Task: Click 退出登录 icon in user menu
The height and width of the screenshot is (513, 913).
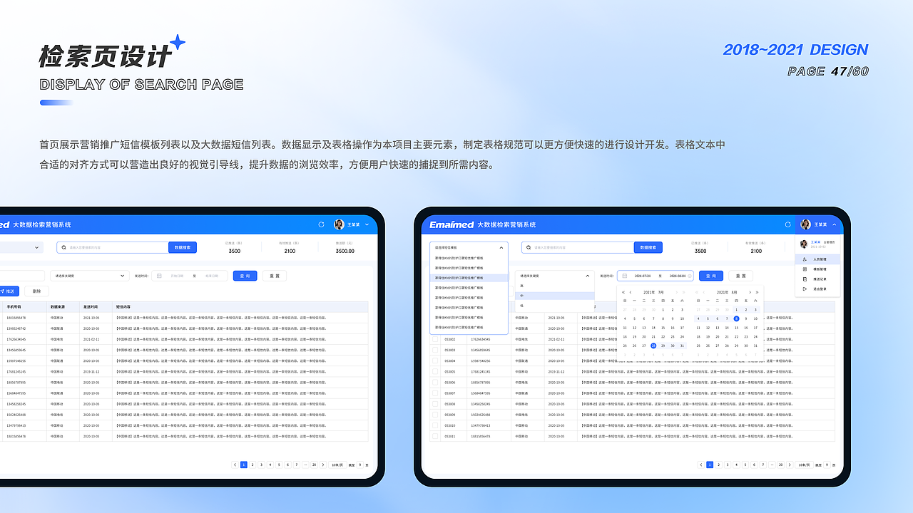Action: (805, 289)
